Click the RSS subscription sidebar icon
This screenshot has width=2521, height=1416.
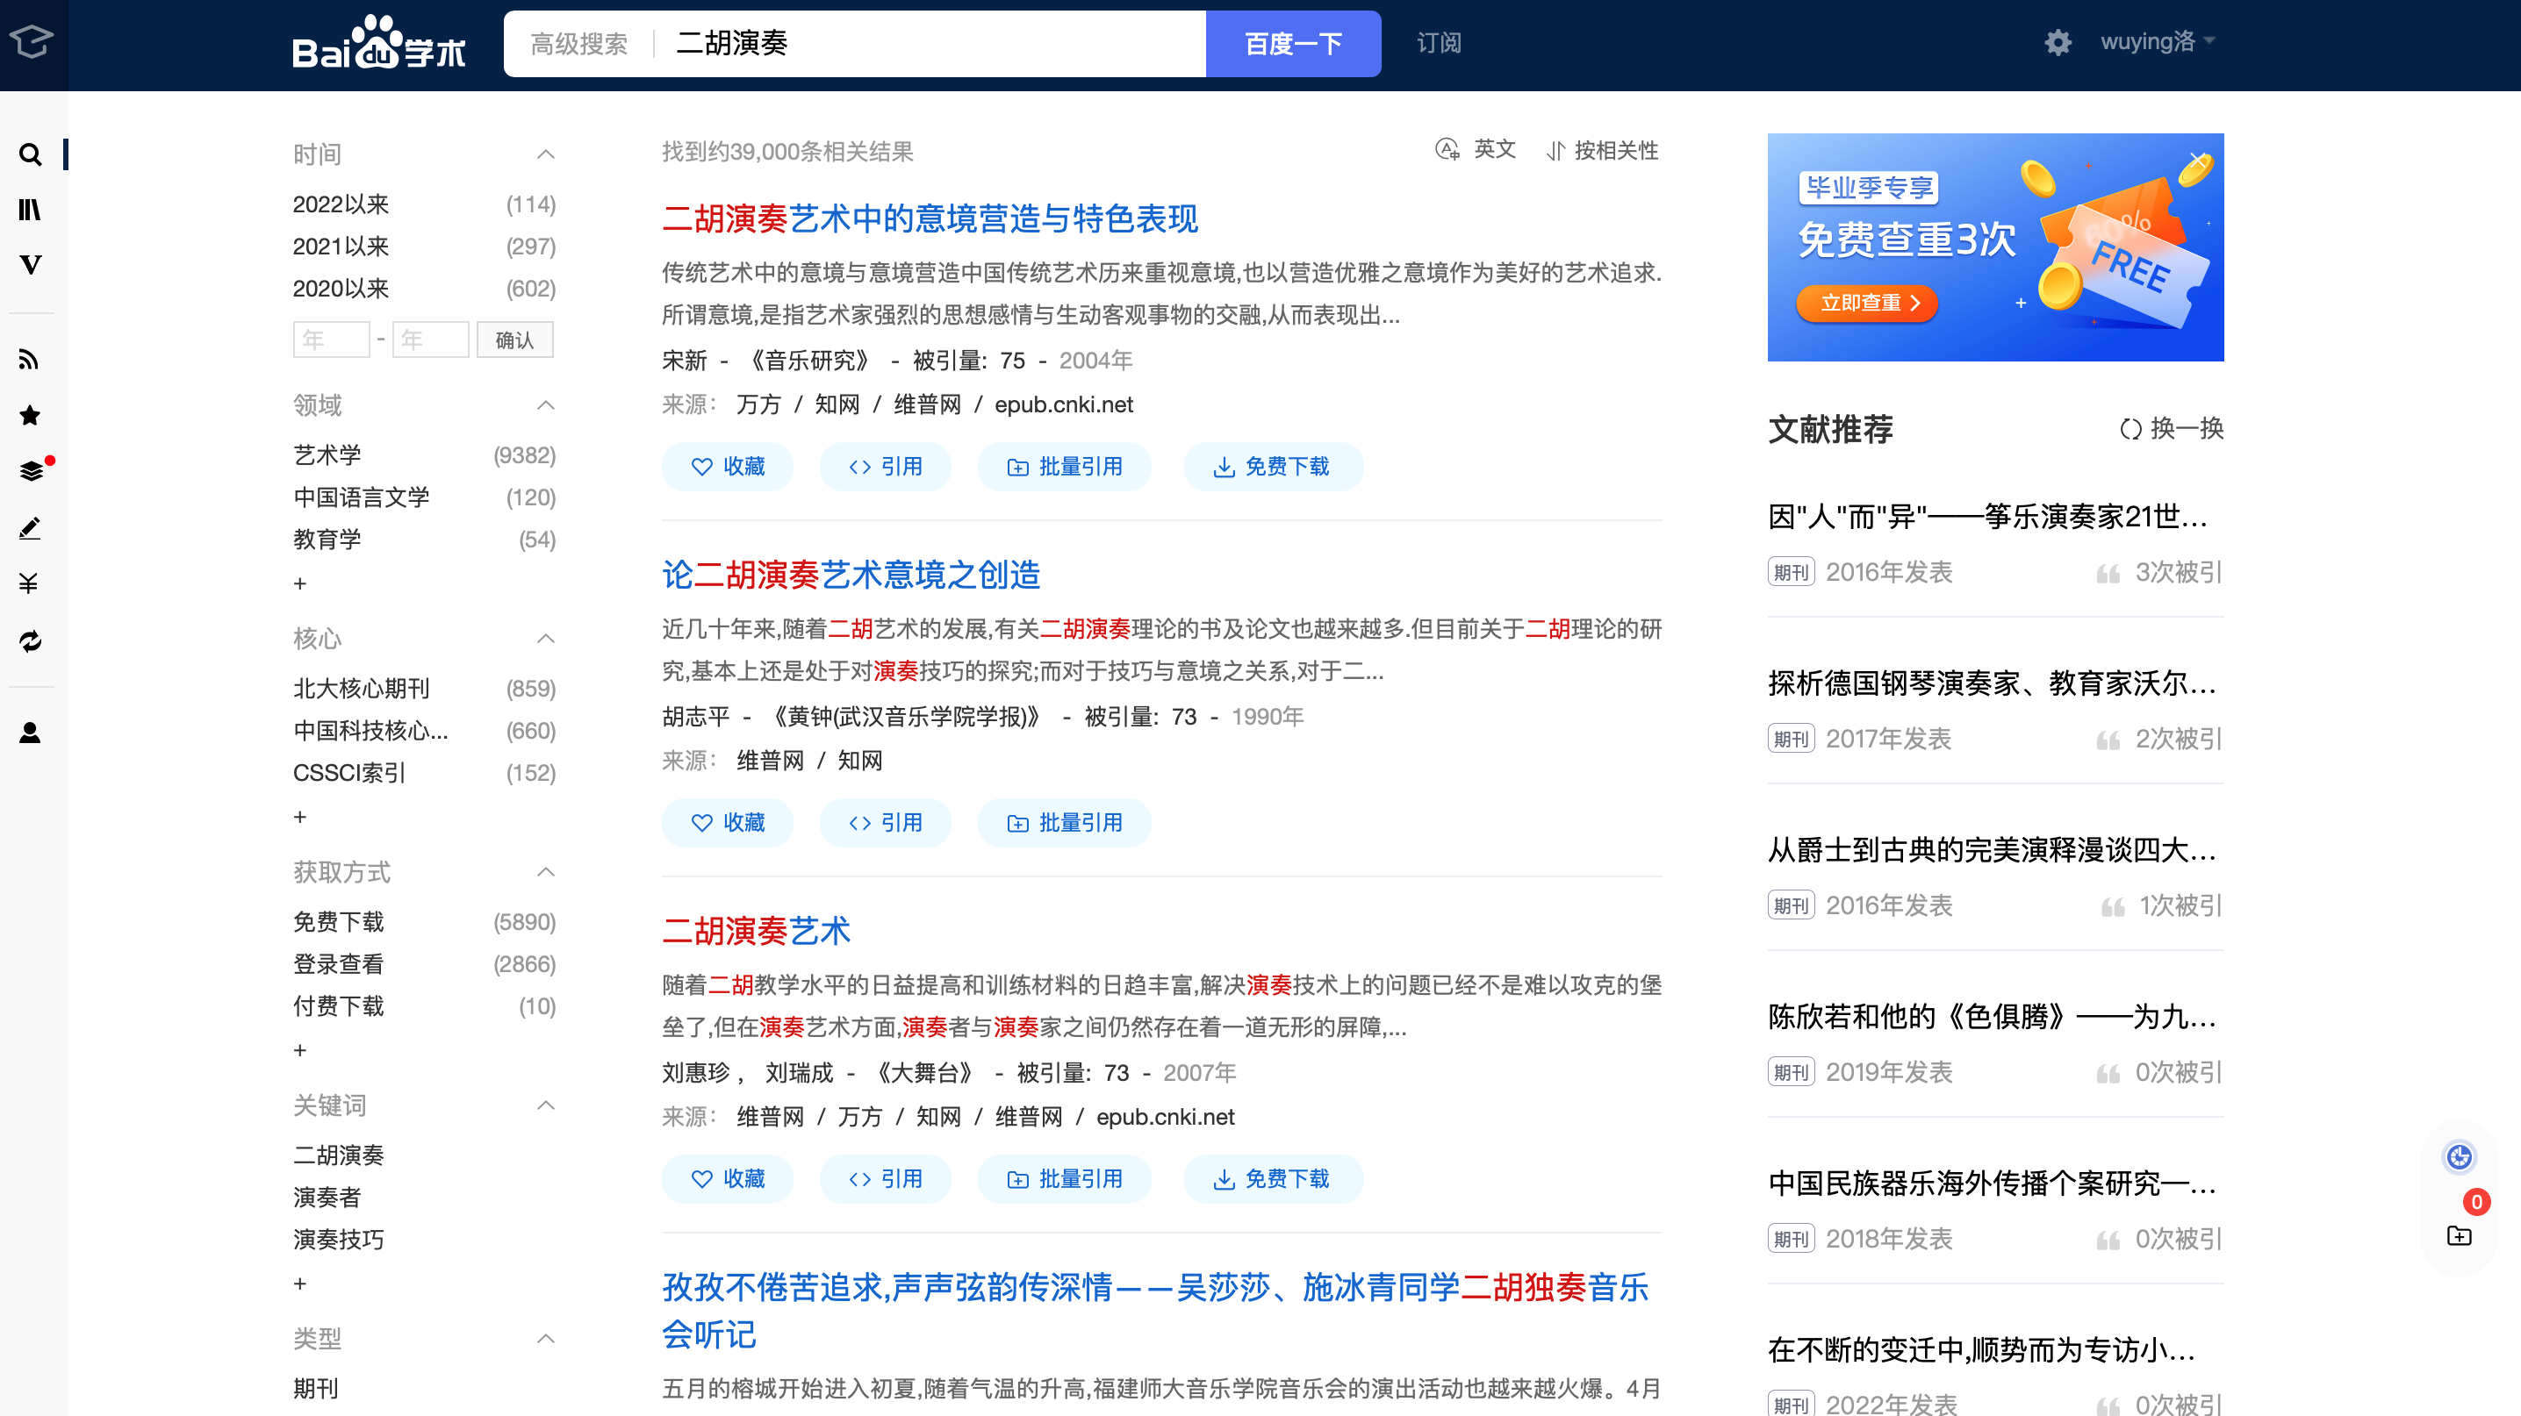click(31, 360)
